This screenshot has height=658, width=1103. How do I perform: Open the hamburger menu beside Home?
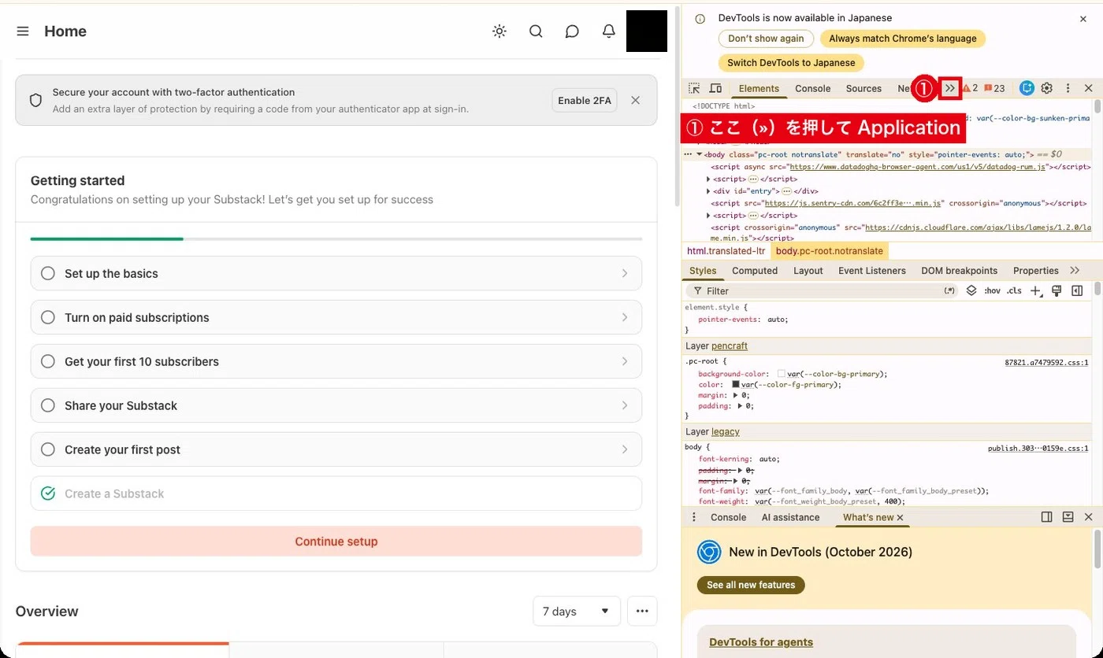tap(23, 31)
